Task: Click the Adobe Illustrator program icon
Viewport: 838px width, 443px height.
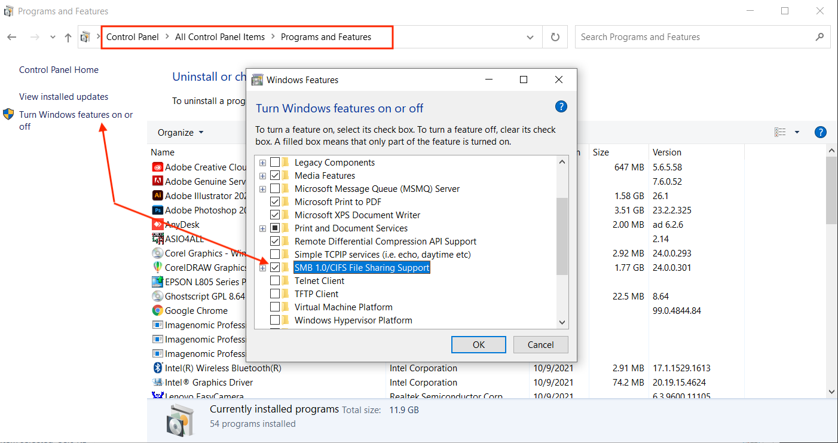Action: 158,195
